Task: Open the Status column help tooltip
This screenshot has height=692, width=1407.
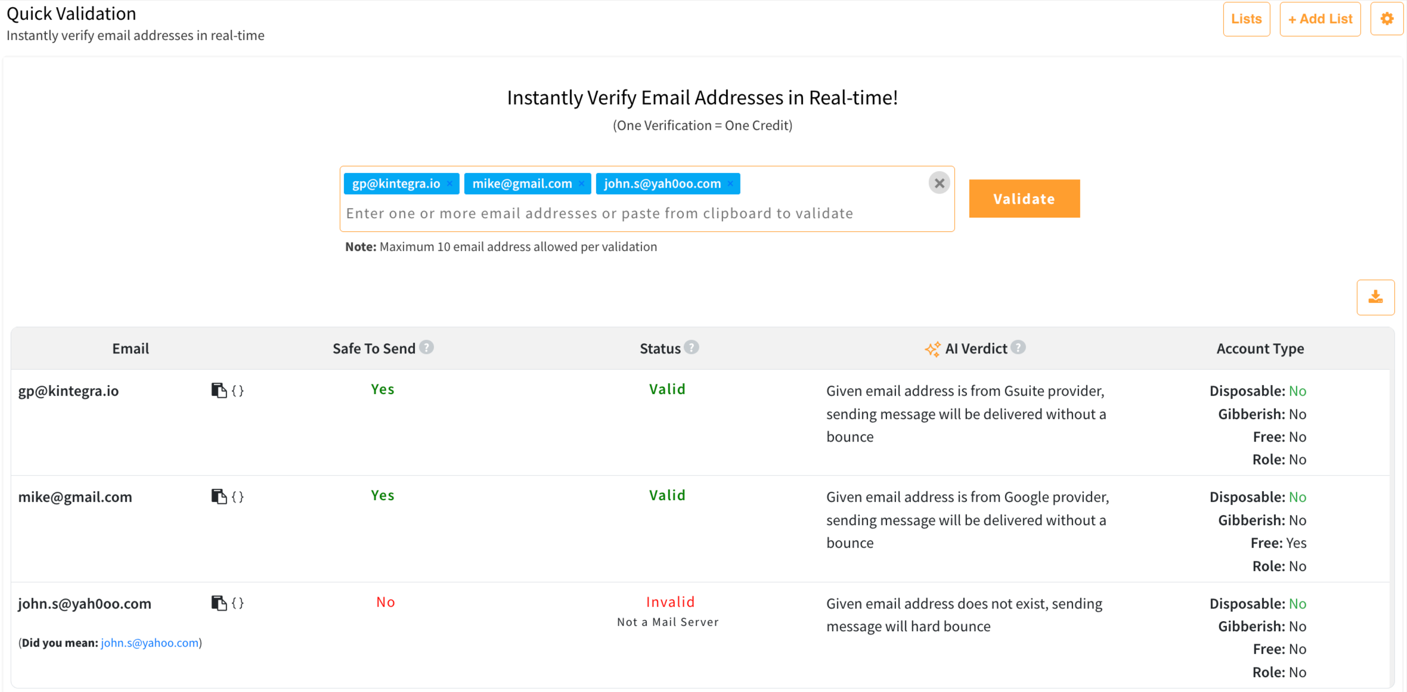Action: point(692,347)
